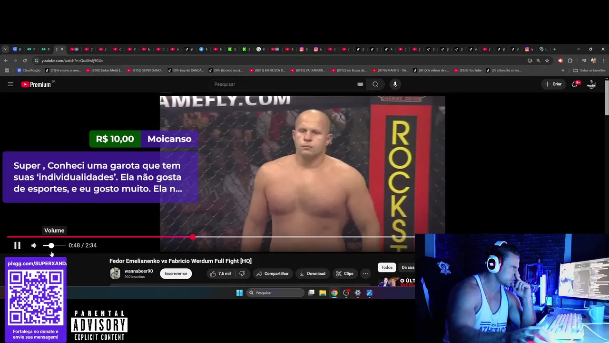
Task: Click Chrome icon in streamed taskbar
Action: (x=334, y=293)
